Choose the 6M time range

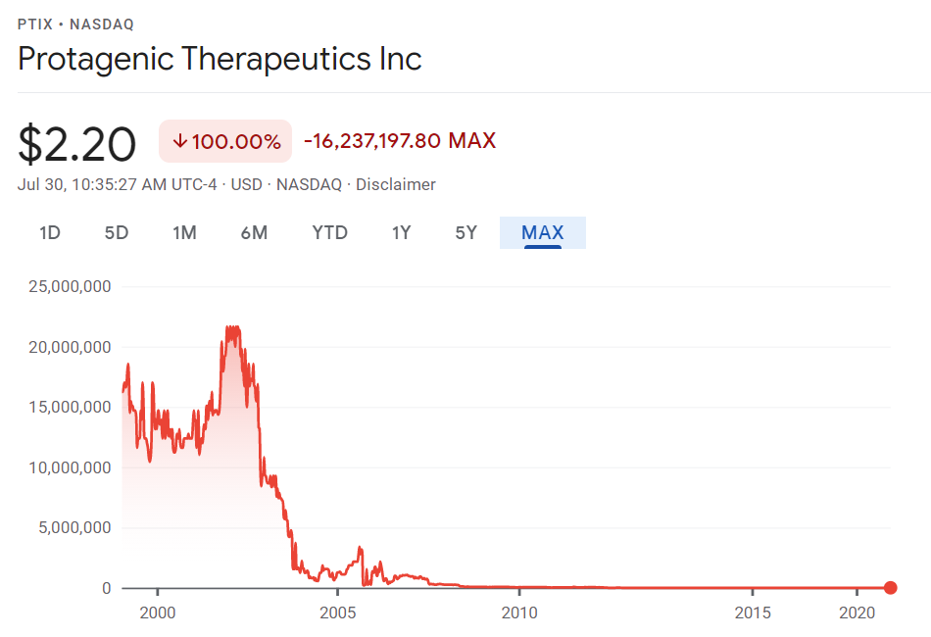tap(254, 232)
